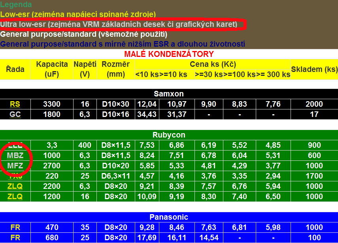
Task: Click the Legenda heading
Action: [16, 5]
